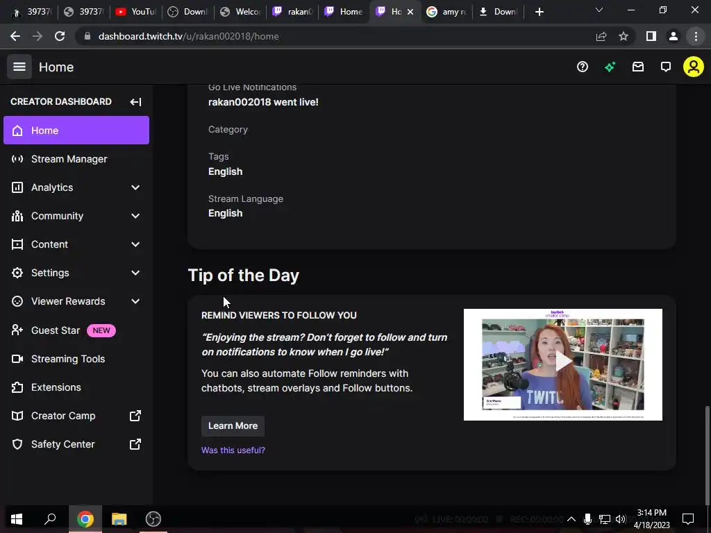The height and width of the screenshot is (533, 711).
Task: Go to Home in the sidebar
Action: 76,130
